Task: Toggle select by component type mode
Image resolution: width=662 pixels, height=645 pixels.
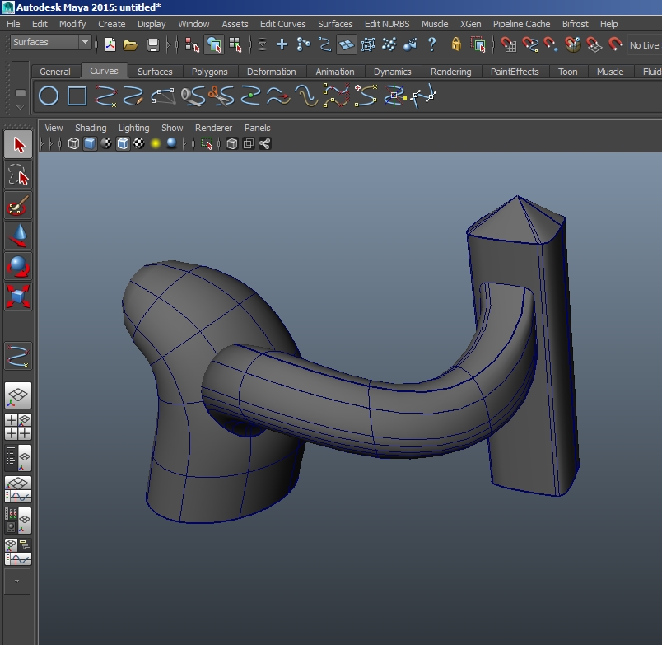Action: (x=235, y=44)
